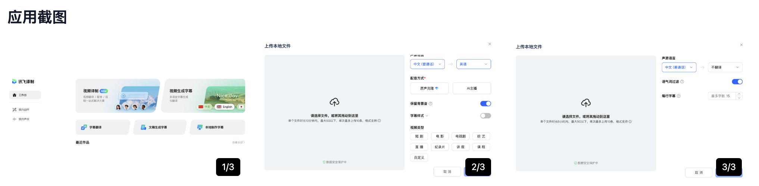Open format-support info icon in dialog 3/3
The height and width of the screenshot is (186, 759).
(630, 122)
